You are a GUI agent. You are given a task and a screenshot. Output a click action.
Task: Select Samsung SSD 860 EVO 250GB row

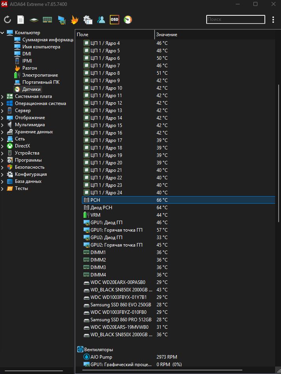coord(179,305)
